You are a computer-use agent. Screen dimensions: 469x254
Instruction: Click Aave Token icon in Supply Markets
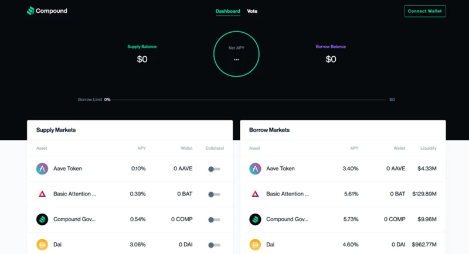[x=42, y=169]
